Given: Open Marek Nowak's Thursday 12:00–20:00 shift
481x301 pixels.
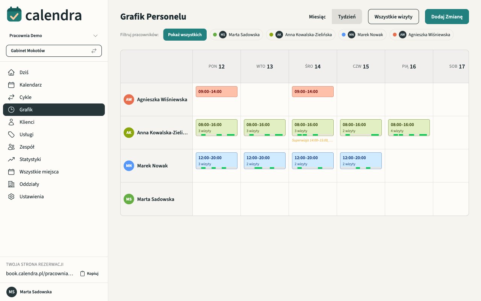Looking at the screenshot, I should (x=361, y=161).
